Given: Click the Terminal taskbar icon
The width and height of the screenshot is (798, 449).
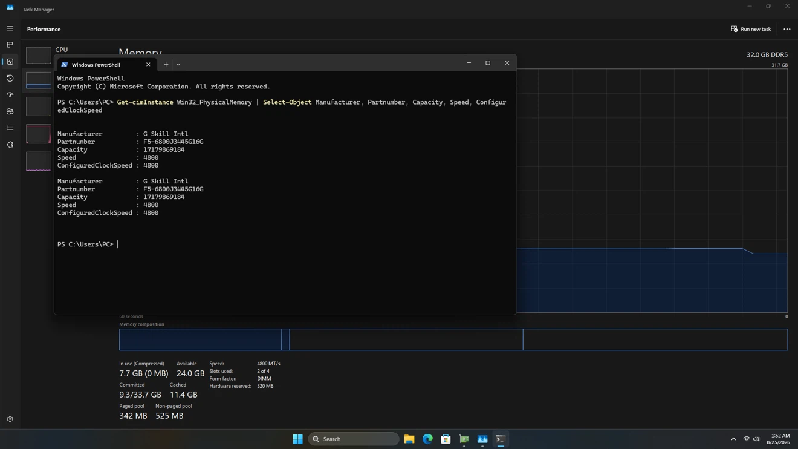Looking at the screenshot, I should point(501,439).
